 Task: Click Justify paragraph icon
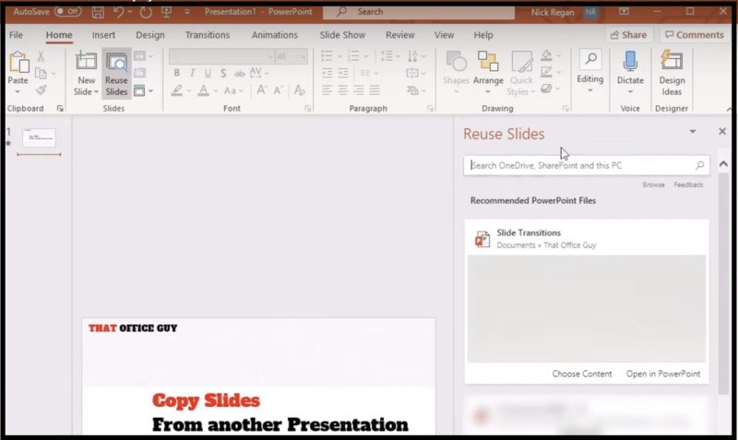click(x=375, y=89)
